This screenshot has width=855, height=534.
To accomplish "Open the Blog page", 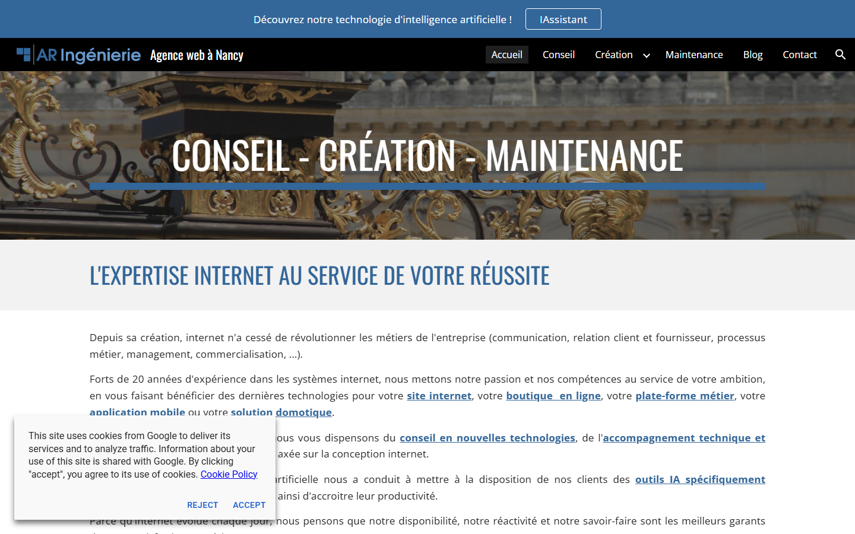I will (x=753, y=55).
